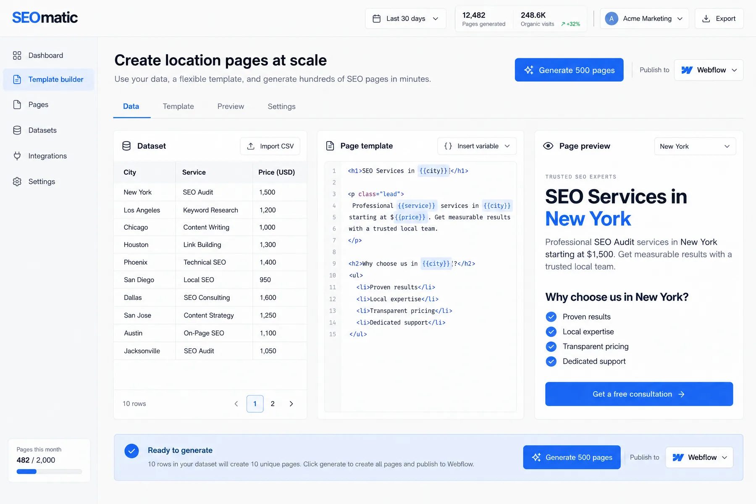Viewport: 756px width, 504px height.
Task: Click the Datasets database icon in sidebar
Action: [x=17, y=130]
